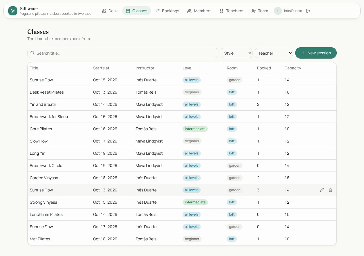Click the sign-out arrow icon
Screen dimensions: 364x256
[x=308, y=11]
